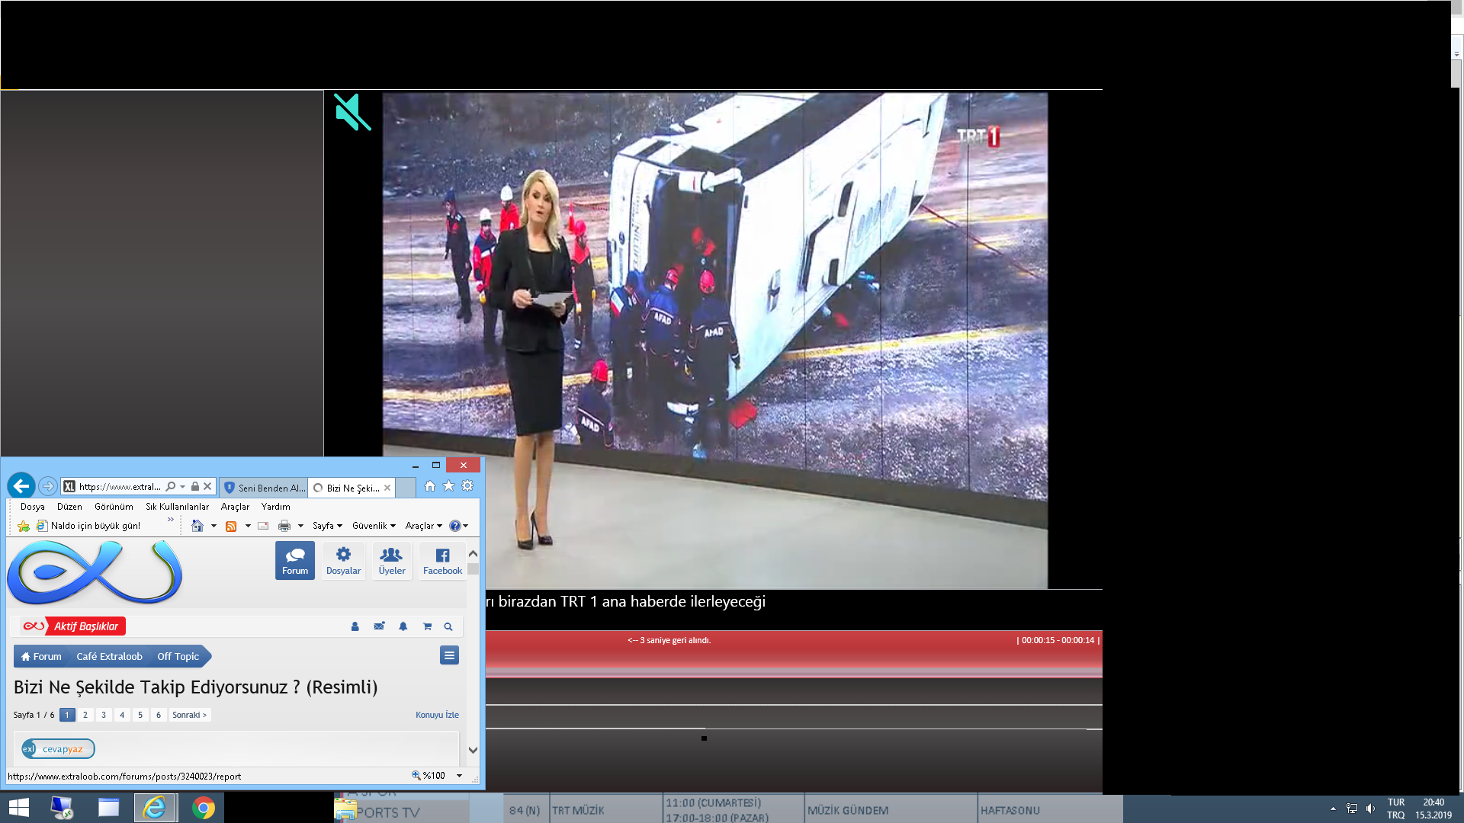Click the Facebook button on the forum
This screenshot has height=823, width=1464.
[442, 561]
